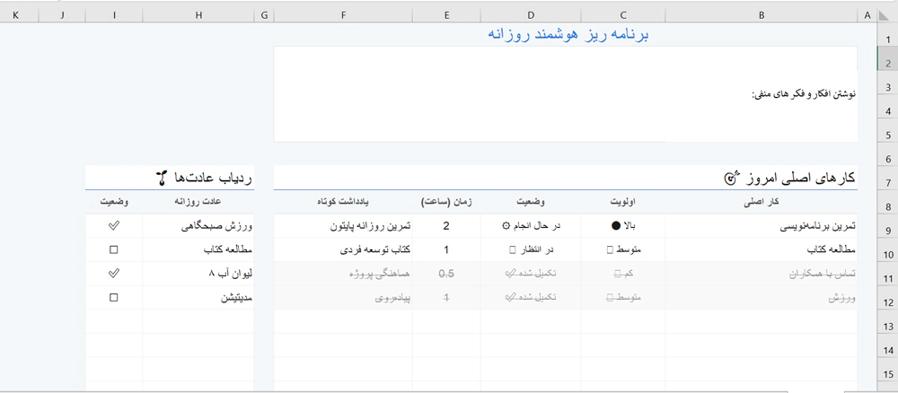Viewport: 898px width, 393px height.
Task: Click the وضعیت heading in column D
Action: point(531,202)
